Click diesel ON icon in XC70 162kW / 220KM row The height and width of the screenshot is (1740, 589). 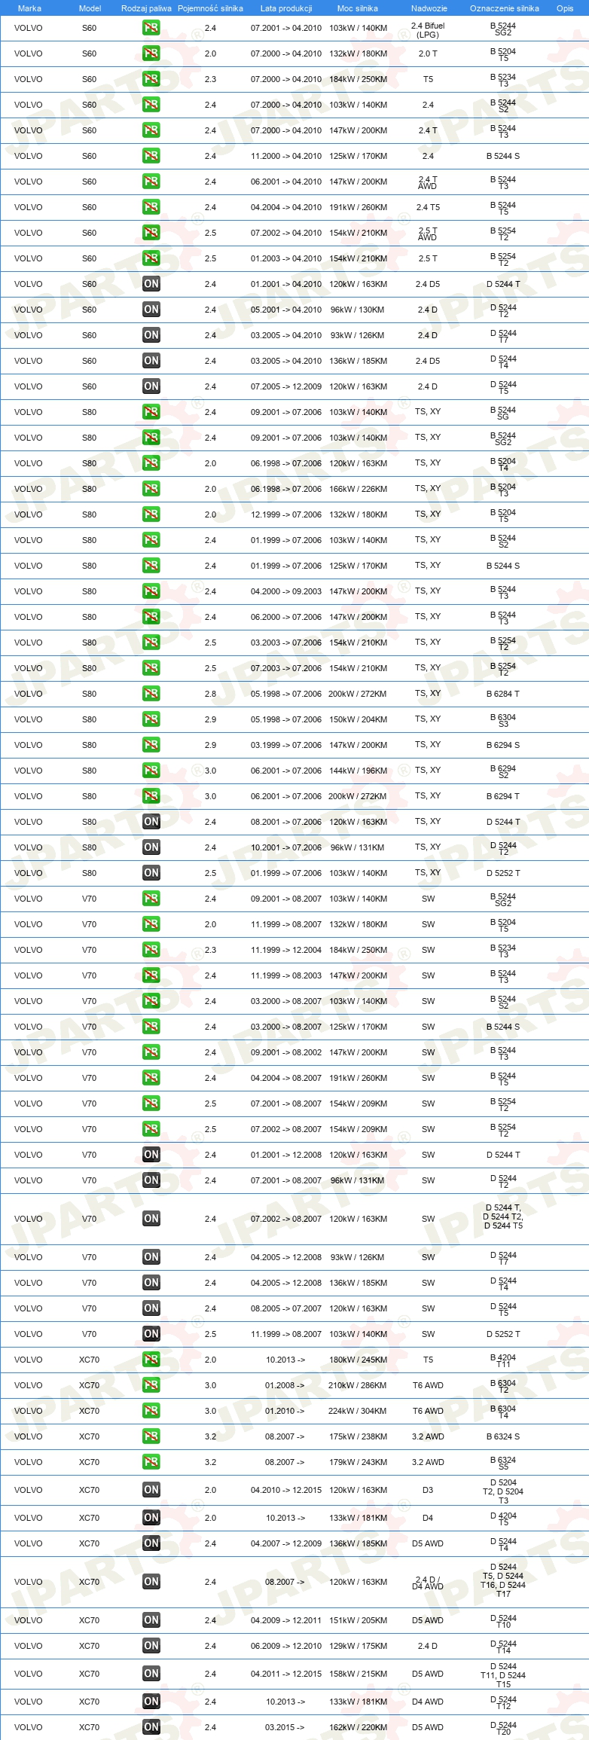point(151,1727)
